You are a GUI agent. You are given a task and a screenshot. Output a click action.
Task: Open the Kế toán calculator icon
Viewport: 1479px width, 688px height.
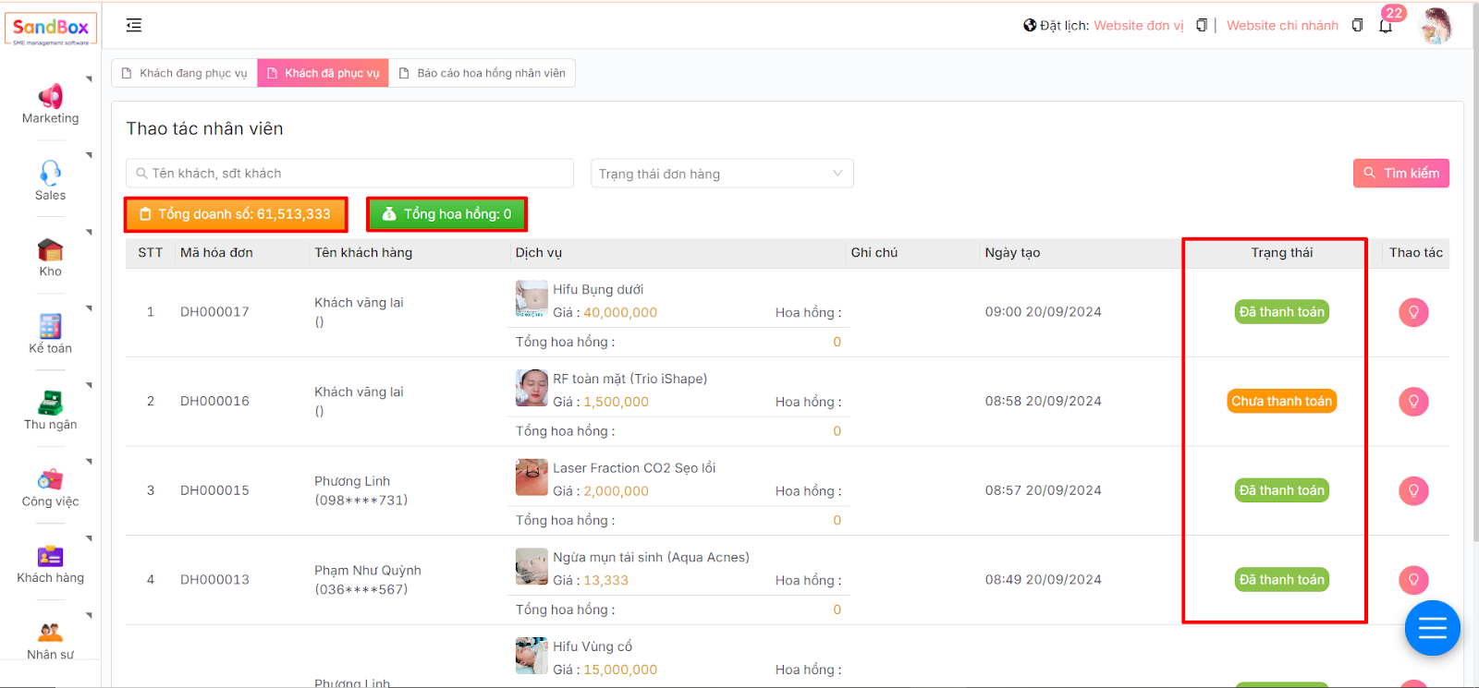point(50,326)
